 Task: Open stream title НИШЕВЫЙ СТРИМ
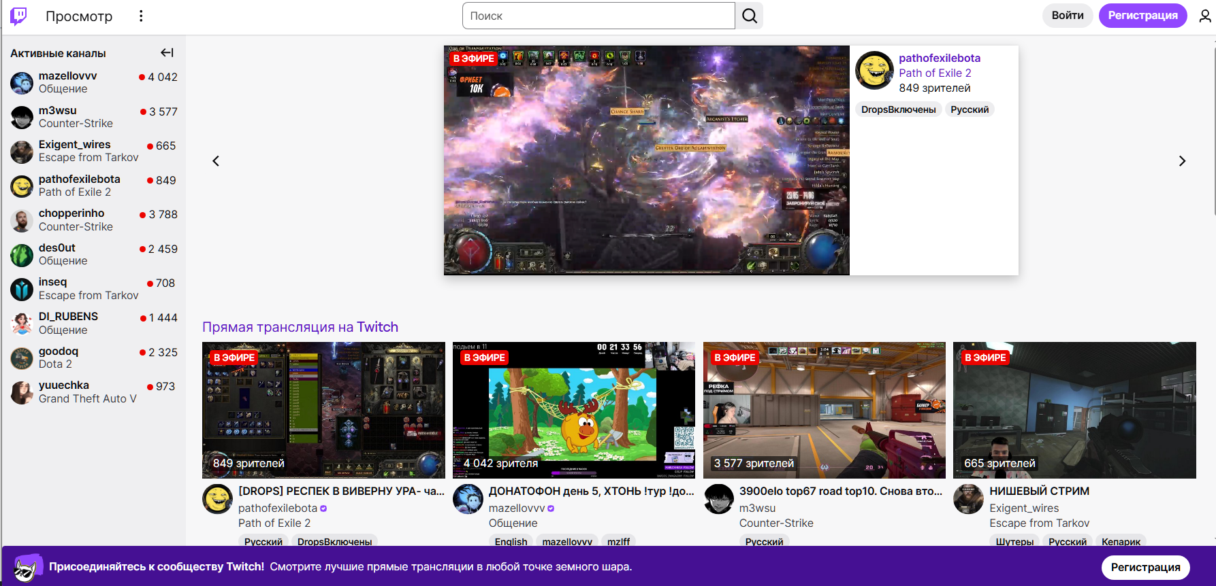[x=1039, y=491]
